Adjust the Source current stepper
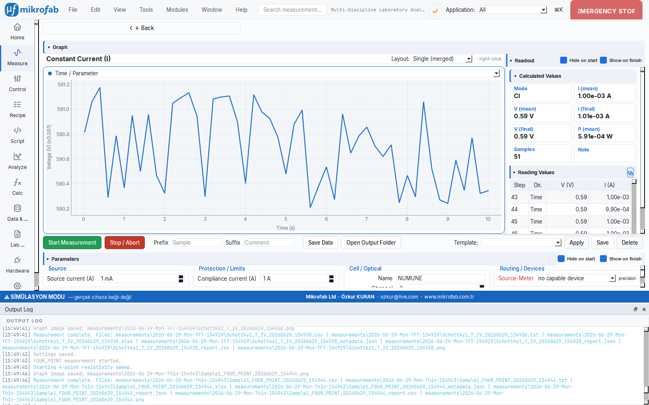 pos(181,279)
